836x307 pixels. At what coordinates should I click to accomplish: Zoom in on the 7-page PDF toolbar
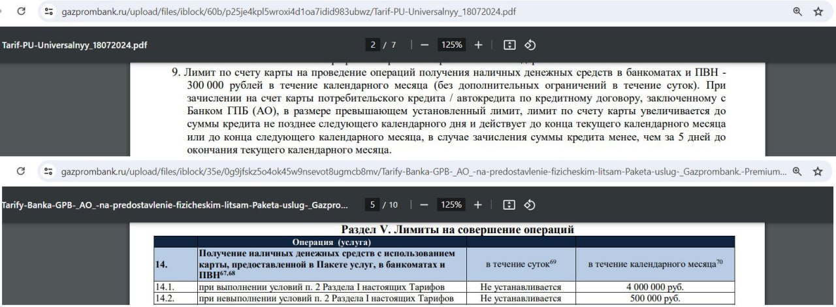(x=478, y=45)
